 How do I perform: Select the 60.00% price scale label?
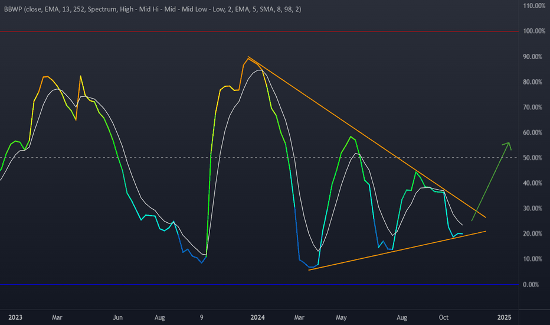pos(532,132)
